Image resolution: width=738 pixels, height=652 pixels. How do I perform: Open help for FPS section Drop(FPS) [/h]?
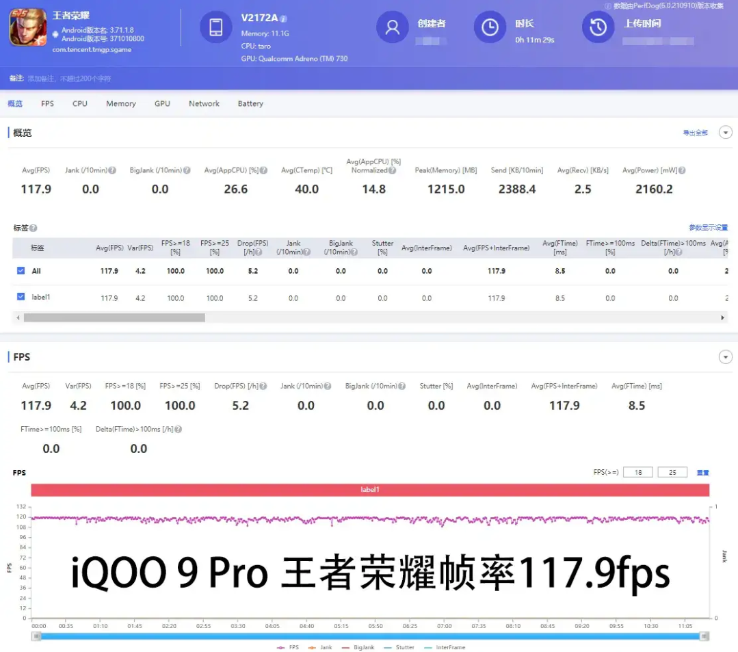point(263,387)
